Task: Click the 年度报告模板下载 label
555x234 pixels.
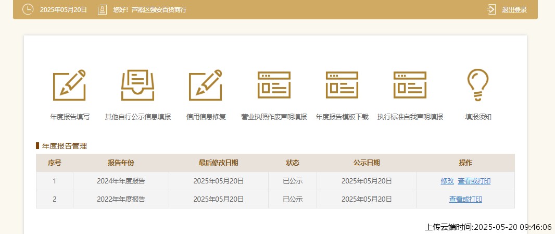Action: [342, 117]
